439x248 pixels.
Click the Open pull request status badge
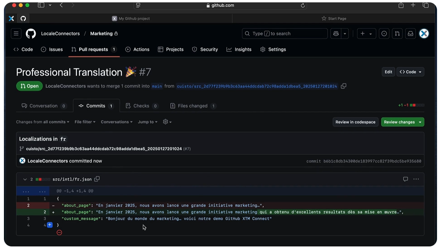pos(29,86)
